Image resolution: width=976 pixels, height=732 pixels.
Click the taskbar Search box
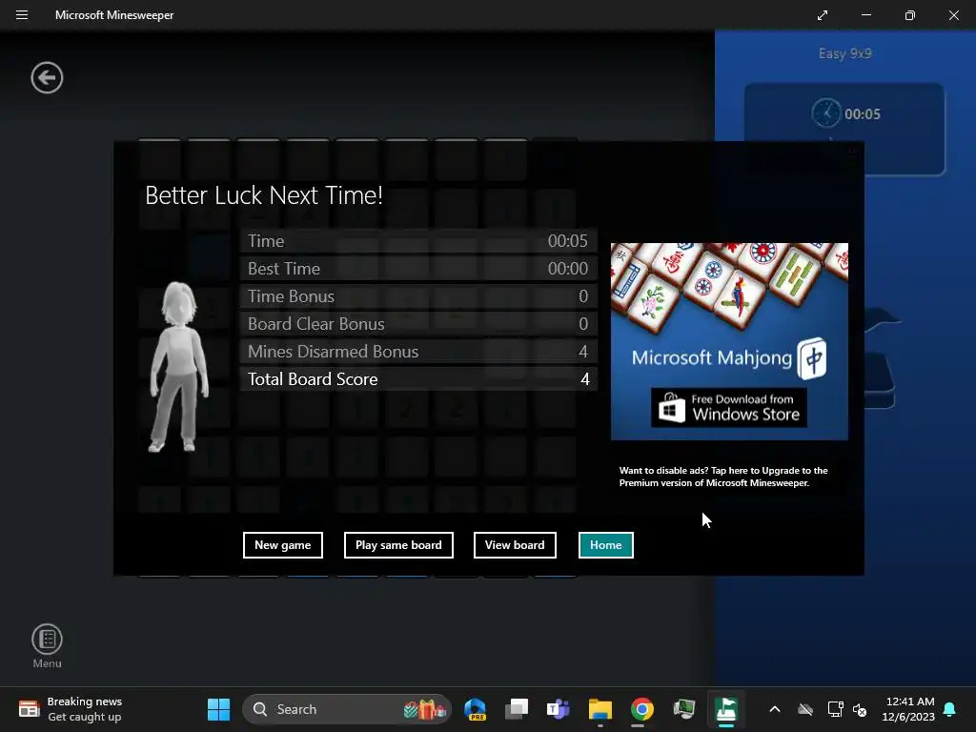(x=347, y=709)
